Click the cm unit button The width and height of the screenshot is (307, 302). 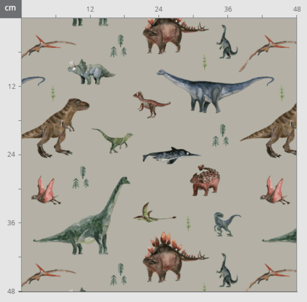click(x=11, y=8)
